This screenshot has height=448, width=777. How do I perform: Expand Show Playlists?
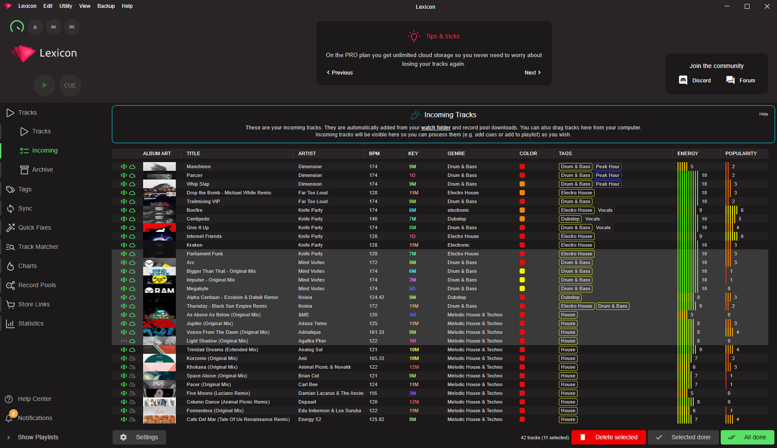[x=32, y=437]
